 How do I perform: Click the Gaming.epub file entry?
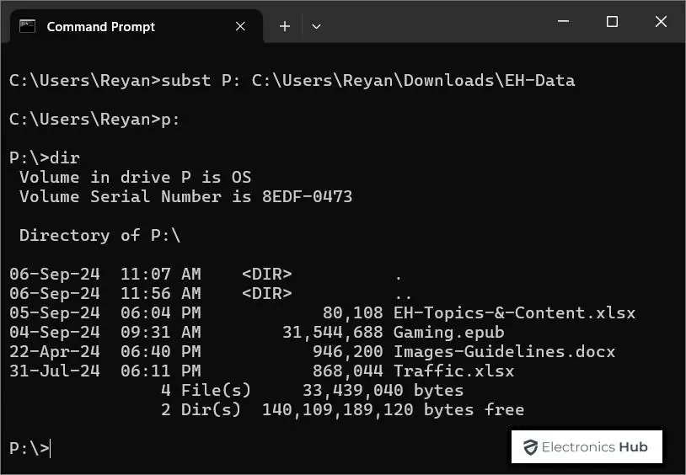tap(448, 332)
